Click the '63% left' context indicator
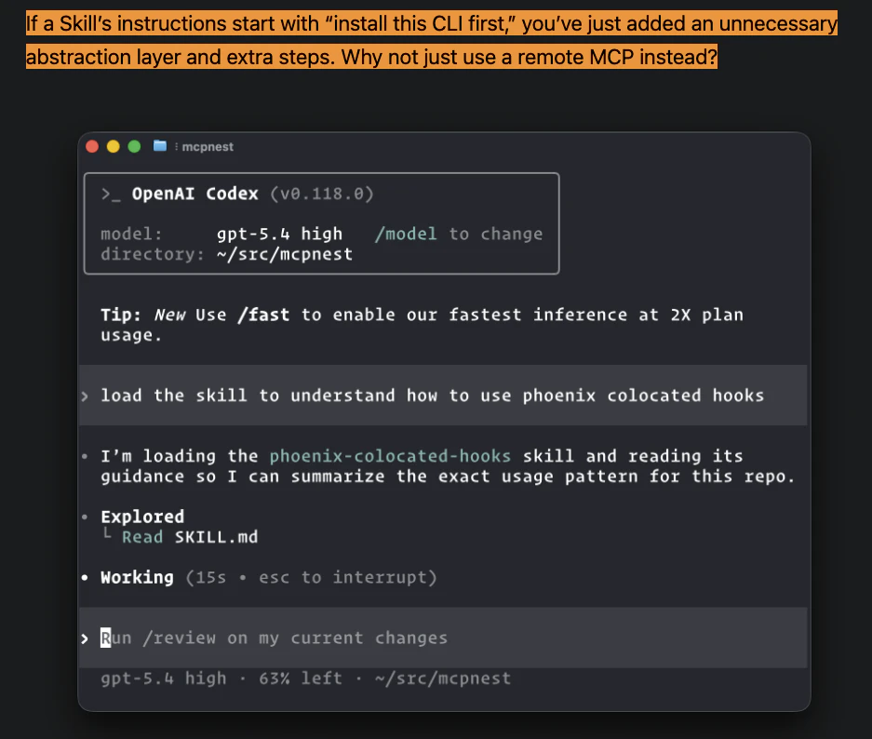Viewport: 872px width, 739px height. (x=301, y=679)
